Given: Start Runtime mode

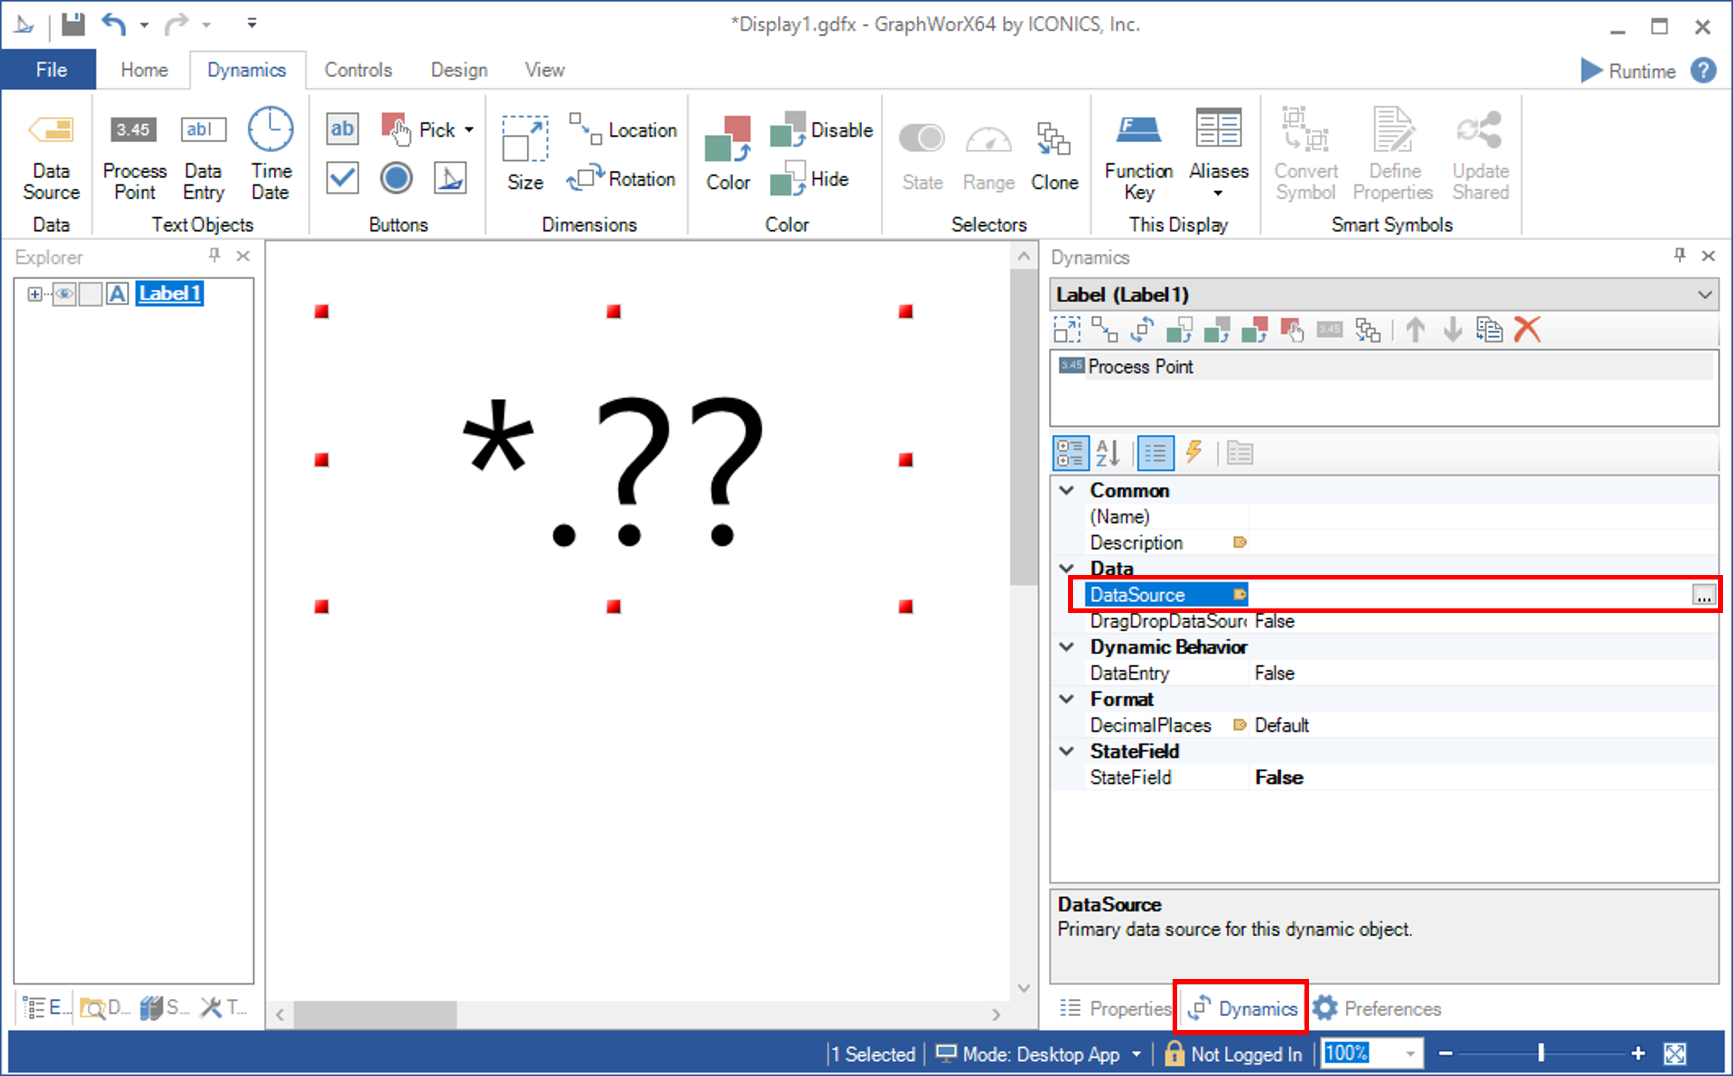Looking at the screenshot, I should coord(1628,71).
